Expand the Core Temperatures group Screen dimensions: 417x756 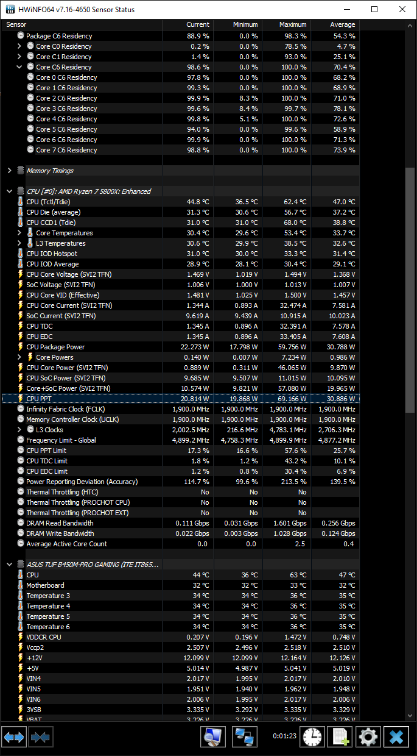click(x=19, y=233)
